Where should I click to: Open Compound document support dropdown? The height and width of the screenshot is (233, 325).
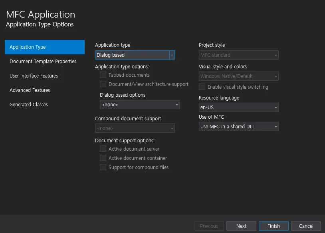[135, 128]
